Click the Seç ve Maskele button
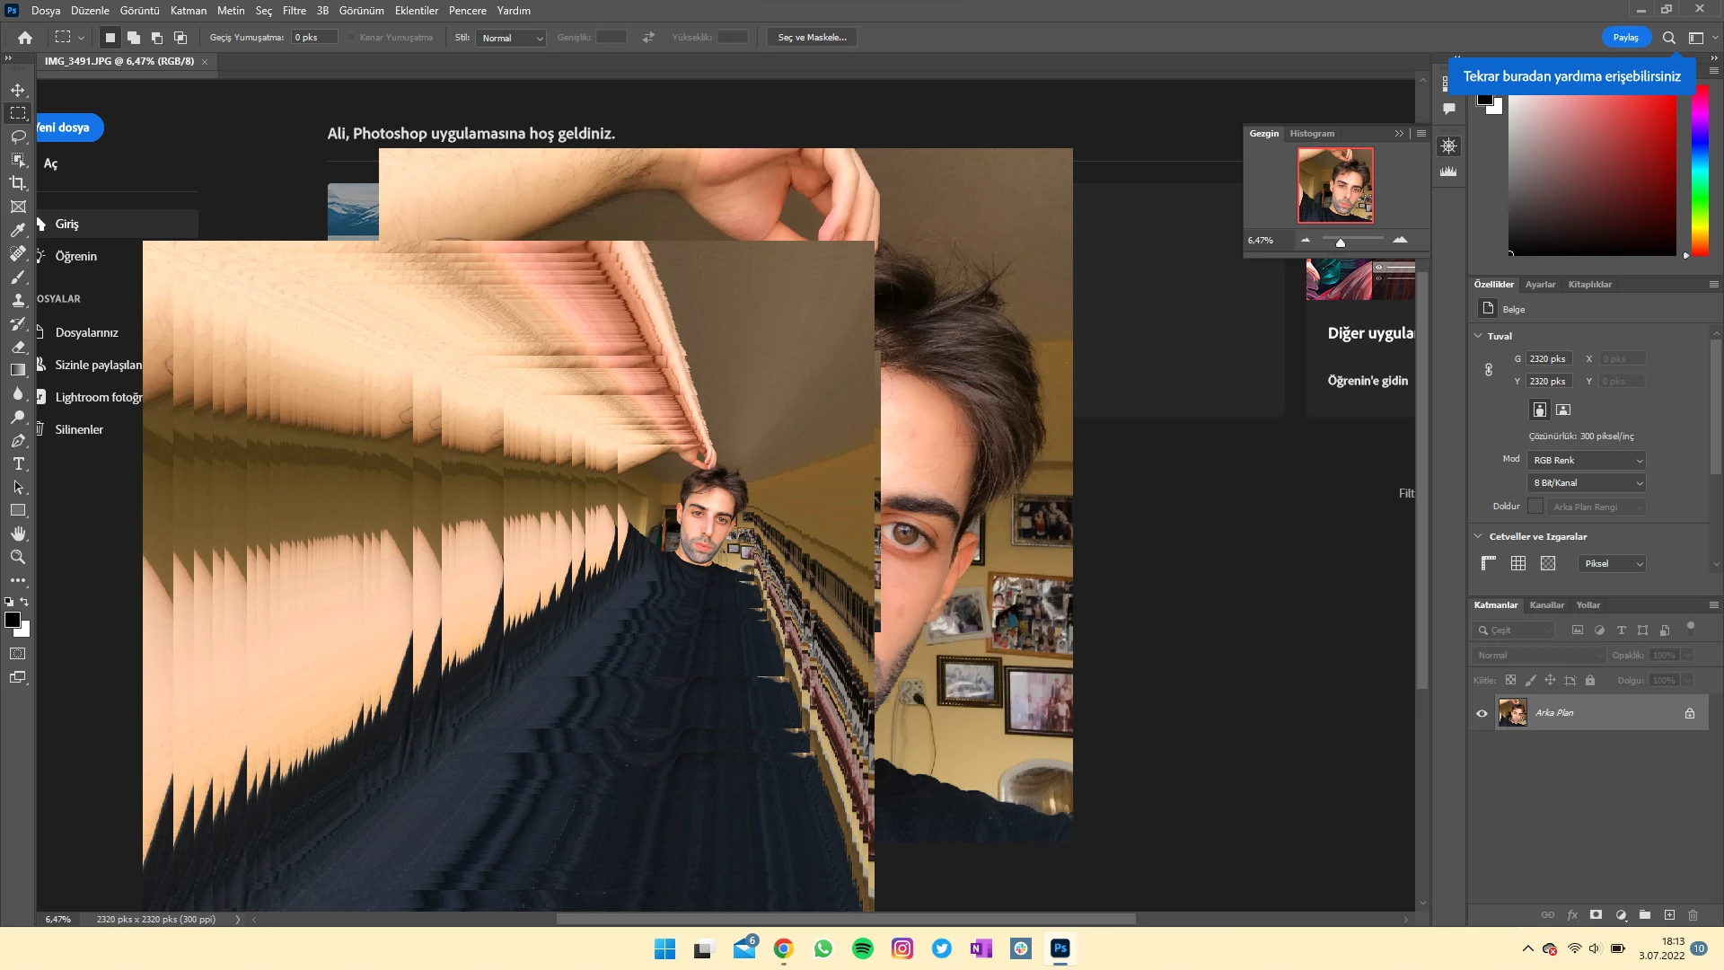Screen dimensions: 1724x970 [812, 38]
